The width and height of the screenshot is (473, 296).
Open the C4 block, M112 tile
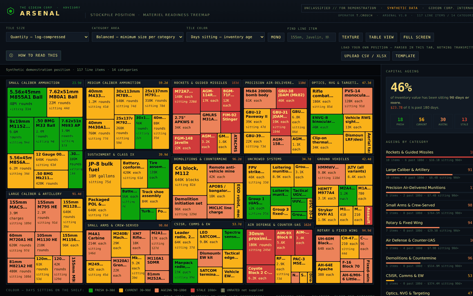190,180
